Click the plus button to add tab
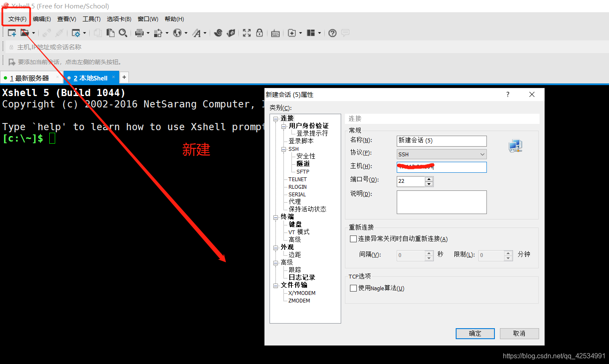The height and width of the screenshot is (364, 609). [x=124, y=78]
